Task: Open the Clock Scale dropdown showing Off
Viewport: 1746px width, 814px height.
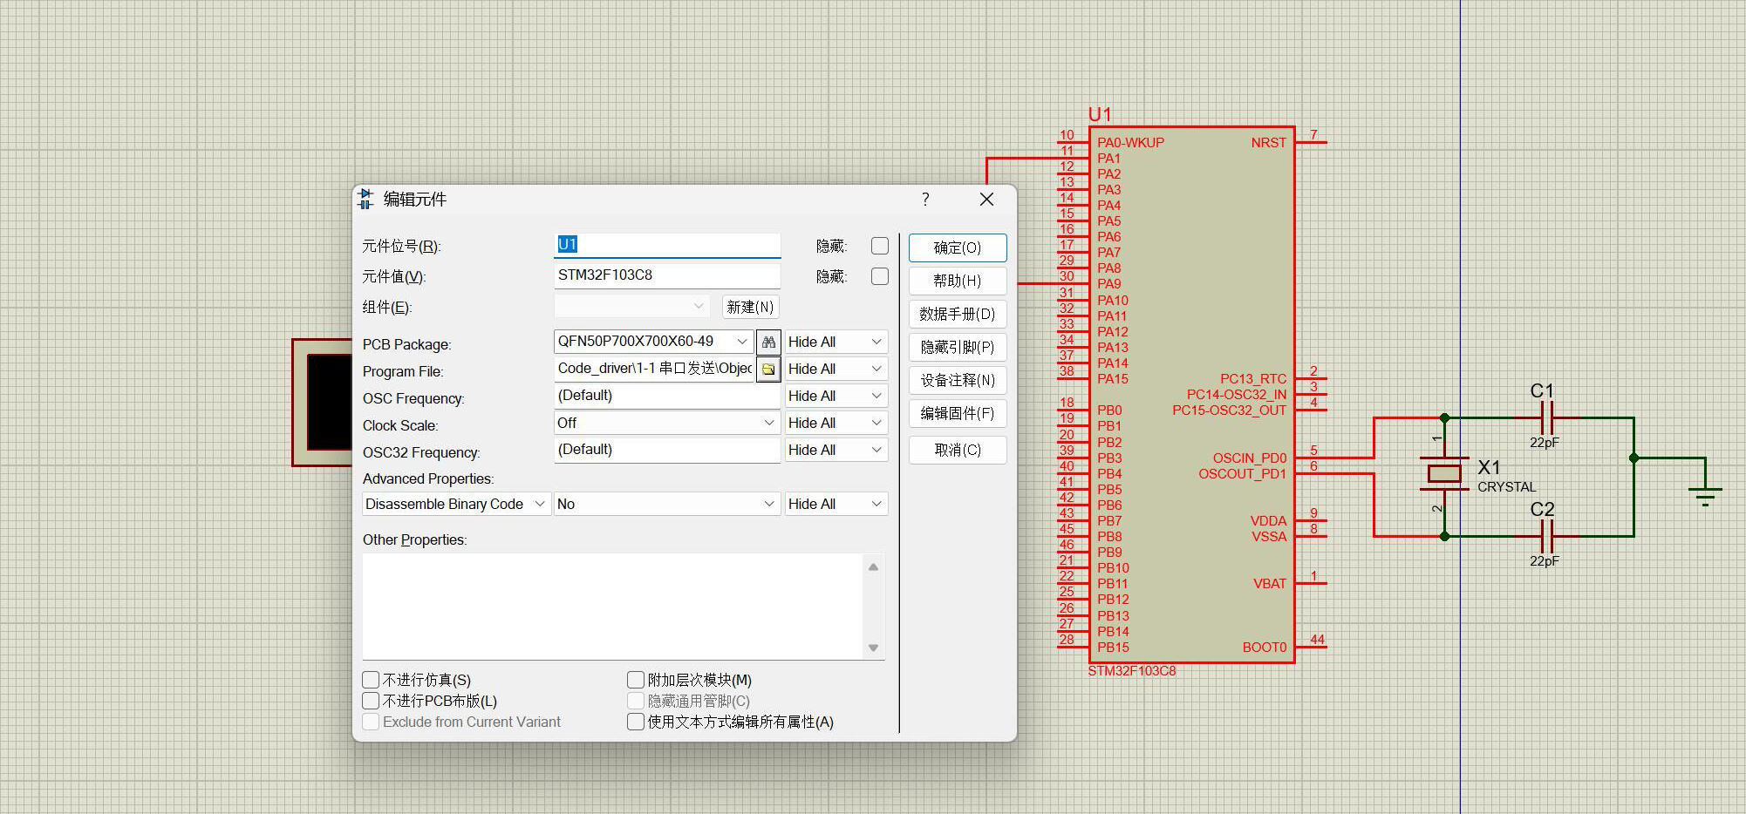Action: coord(666,423)
